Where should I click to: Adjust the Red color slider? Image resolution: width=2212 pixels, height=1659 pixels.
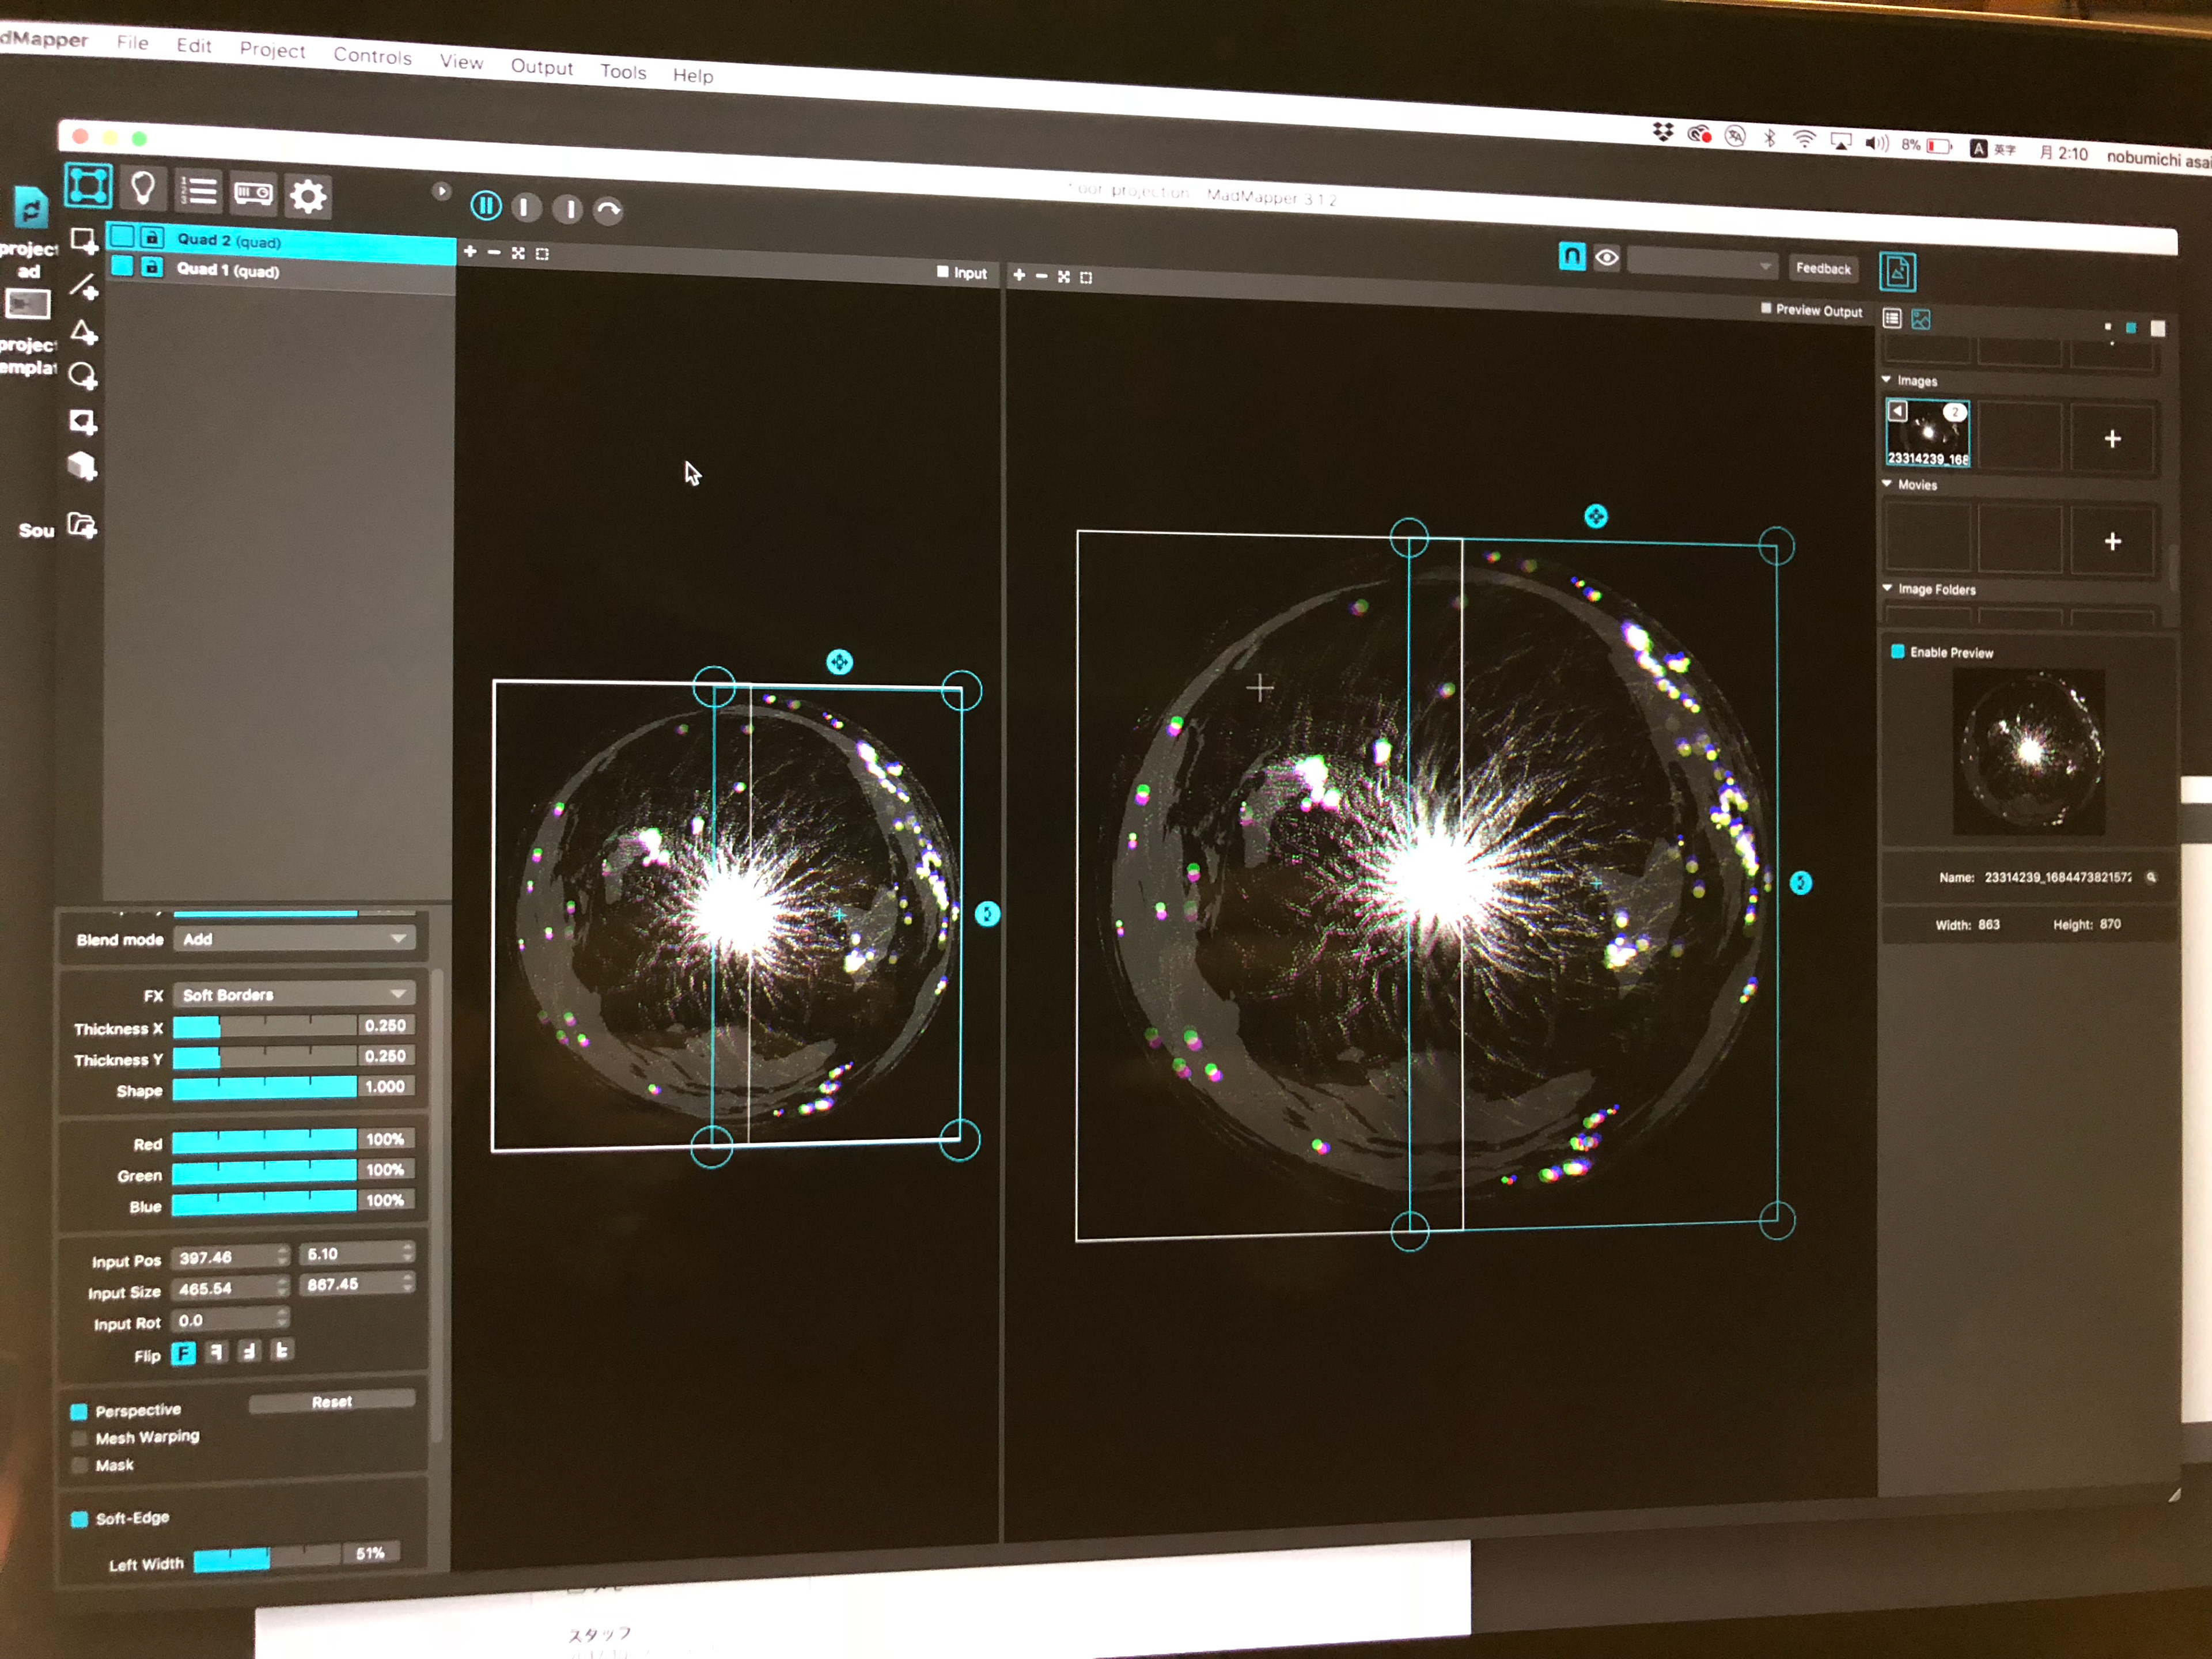click(x=264, y=1140)
